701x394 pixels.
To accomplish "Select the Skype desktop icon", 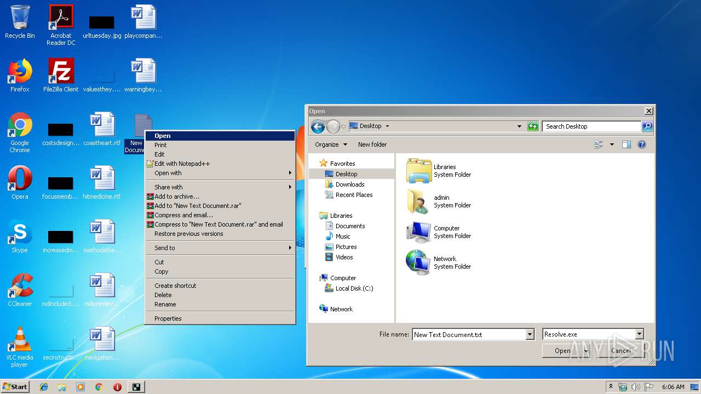I will (20, 236).
